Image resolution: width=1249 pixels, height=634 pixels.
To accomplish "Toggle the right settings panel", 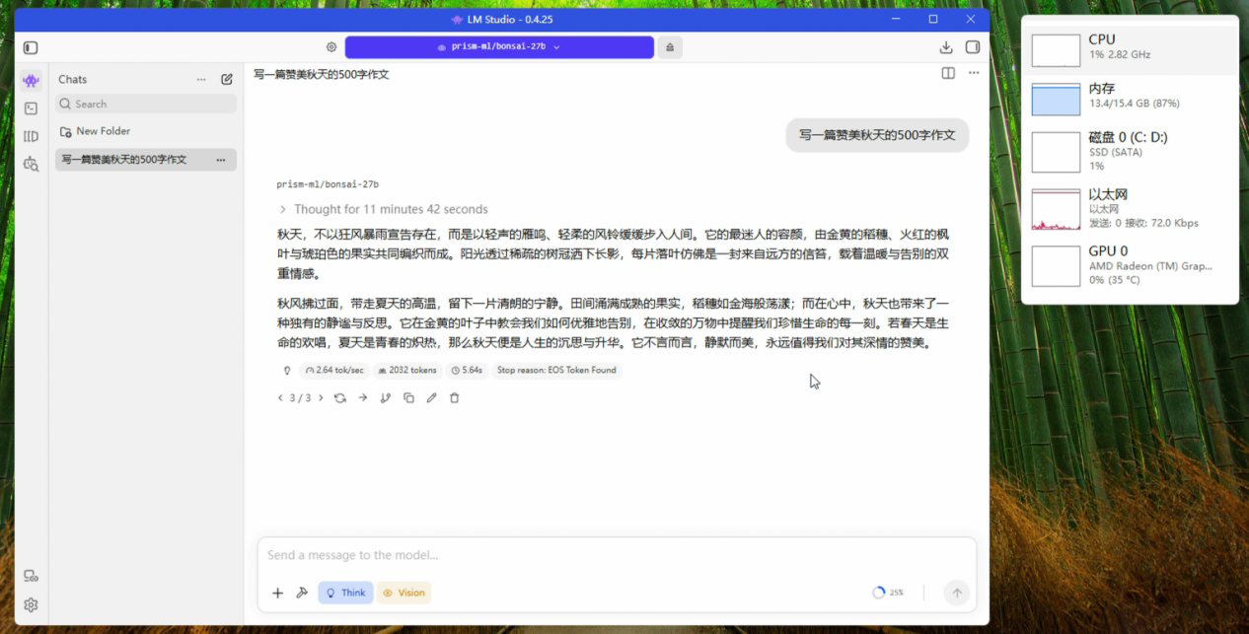I will (973, 47).
